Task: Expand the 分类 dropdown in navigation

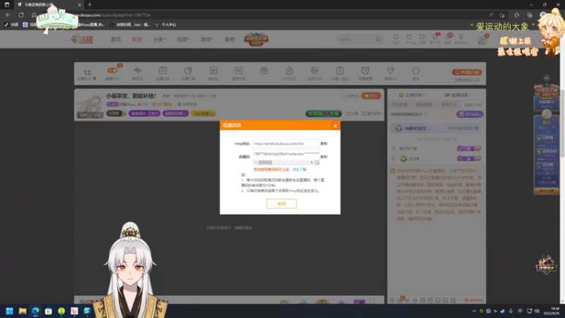Action: 160,40
